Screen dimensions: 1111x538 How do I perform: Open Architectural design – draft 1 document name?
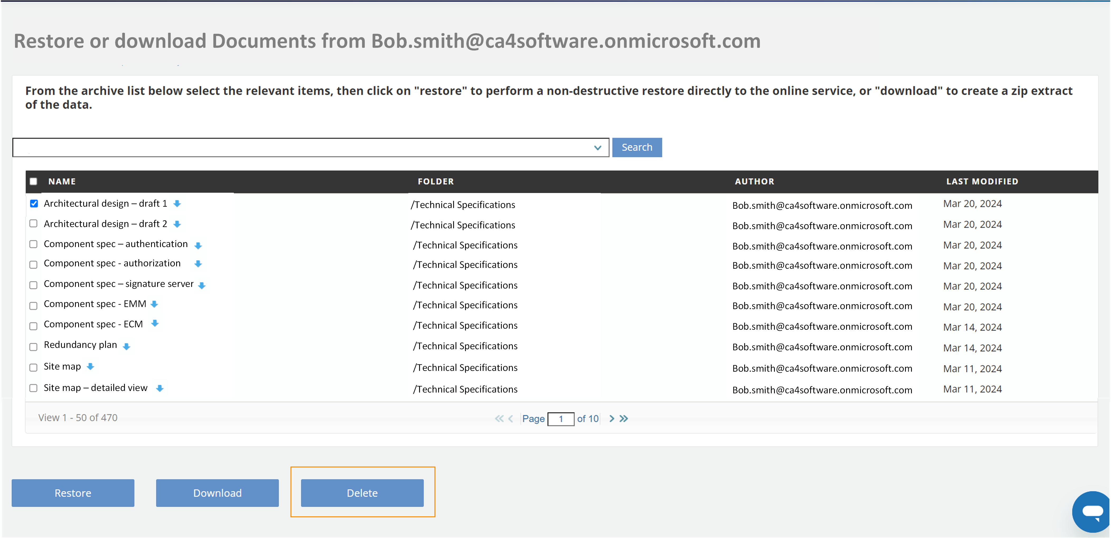[105, 204]
